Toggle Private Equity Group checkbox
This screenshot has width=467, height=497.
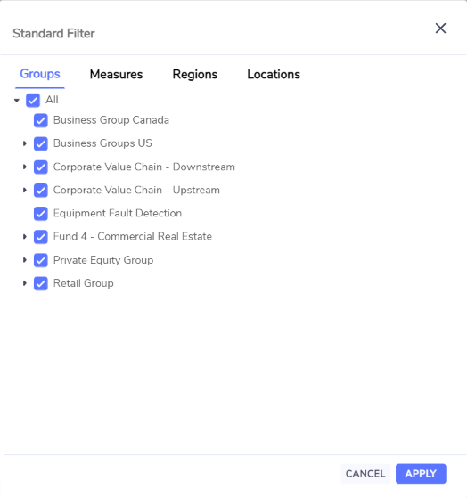41,260
